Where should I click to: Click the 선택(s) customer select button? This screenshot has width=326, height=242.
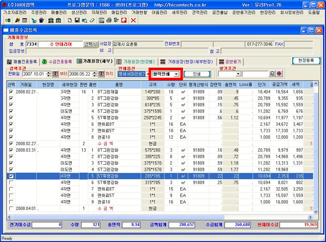click(x=91, y=44)
